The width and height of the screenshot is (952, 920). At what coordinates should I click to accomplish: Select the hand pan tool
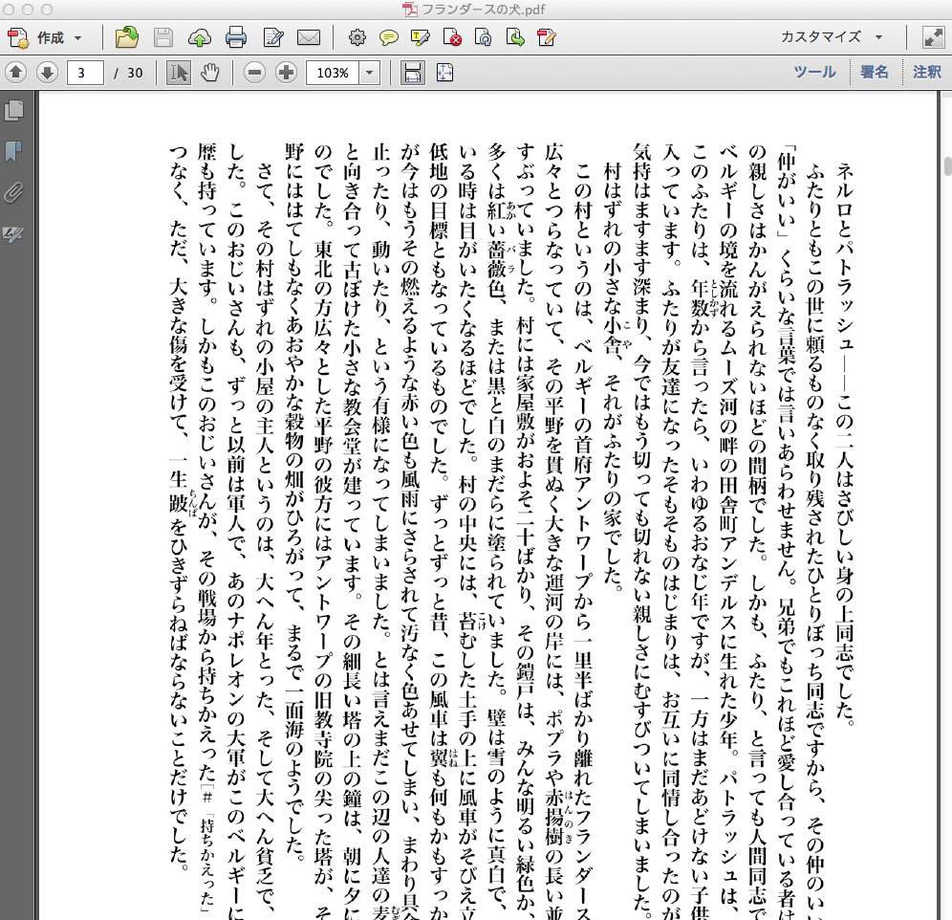pos(210,73)
